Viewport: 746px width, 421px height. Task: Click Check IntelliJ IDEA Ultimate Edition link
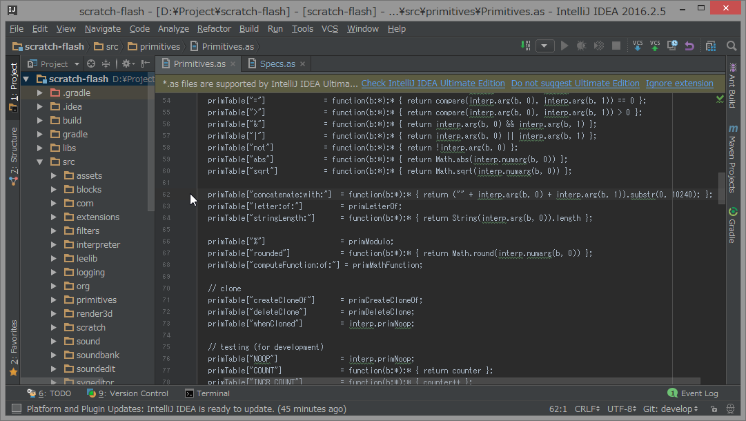coord(433,84)
